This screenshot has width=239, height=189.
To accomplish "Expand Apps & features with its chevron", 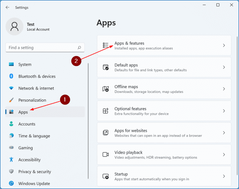I will point(224,45).
